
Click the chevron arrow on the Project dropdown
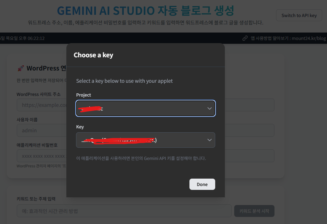click(209, 108)
